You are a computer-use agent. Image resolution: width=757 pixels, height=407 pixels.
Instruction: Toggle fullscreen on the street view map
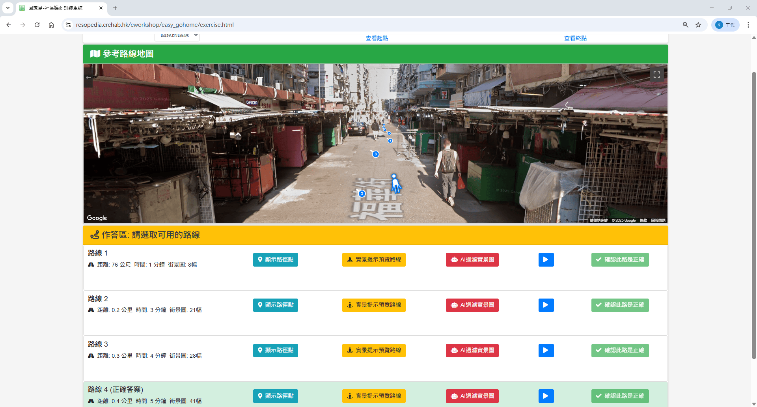coord(656,75)
